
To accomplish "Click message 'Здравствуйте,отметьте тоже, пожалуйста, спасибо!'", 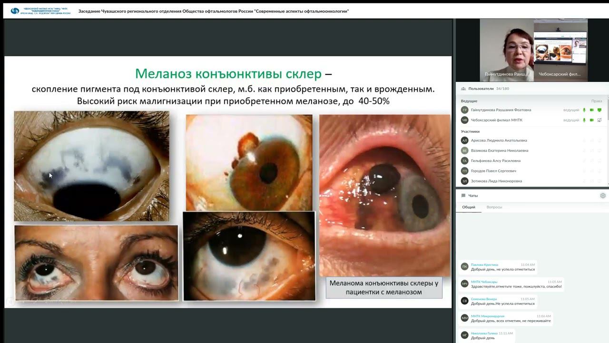I will click(x=516, y=286).
